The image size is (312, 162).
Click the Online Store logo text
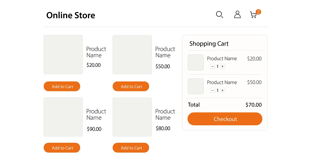coord(71,15)
